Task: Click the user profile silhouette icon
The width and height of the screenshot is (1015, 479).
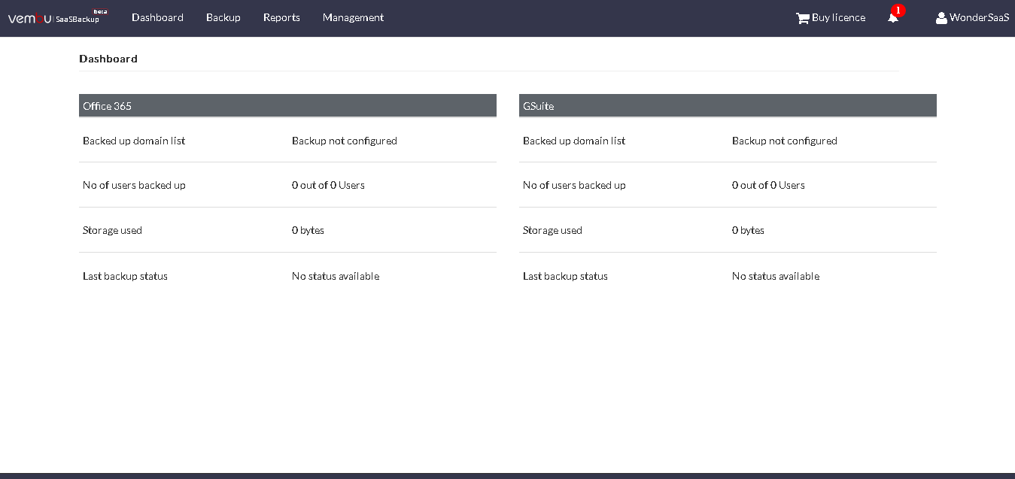Action: coord(941,18)
